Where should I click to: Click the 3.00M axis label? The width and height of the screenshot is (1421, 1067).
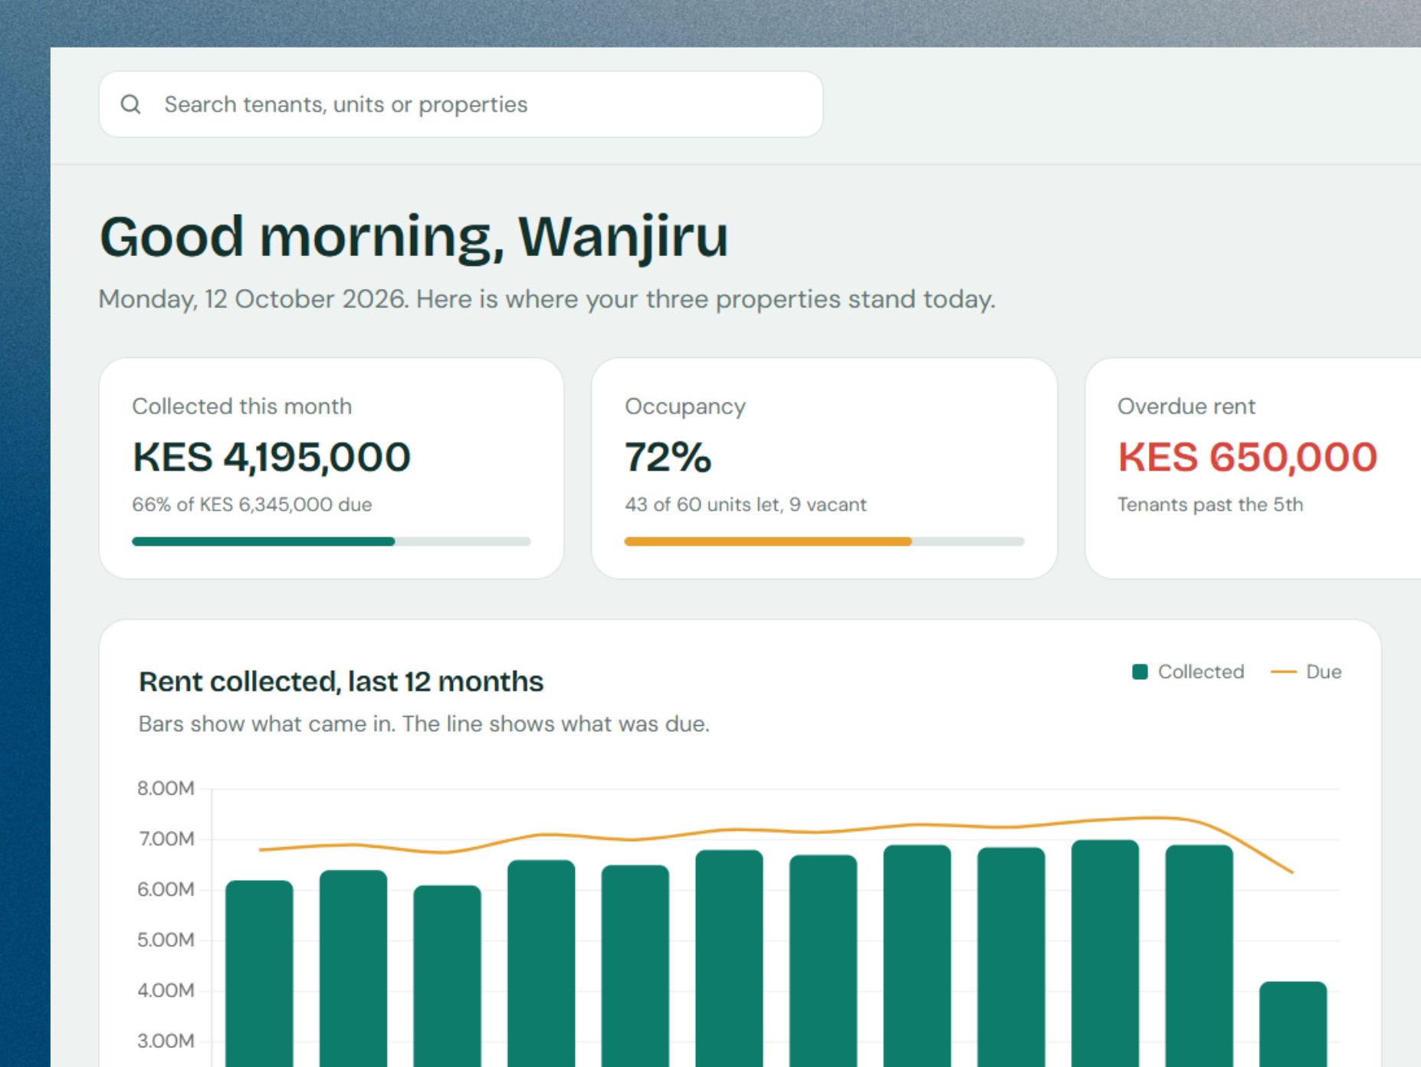pyautogui.click(x=166, y=1042)
